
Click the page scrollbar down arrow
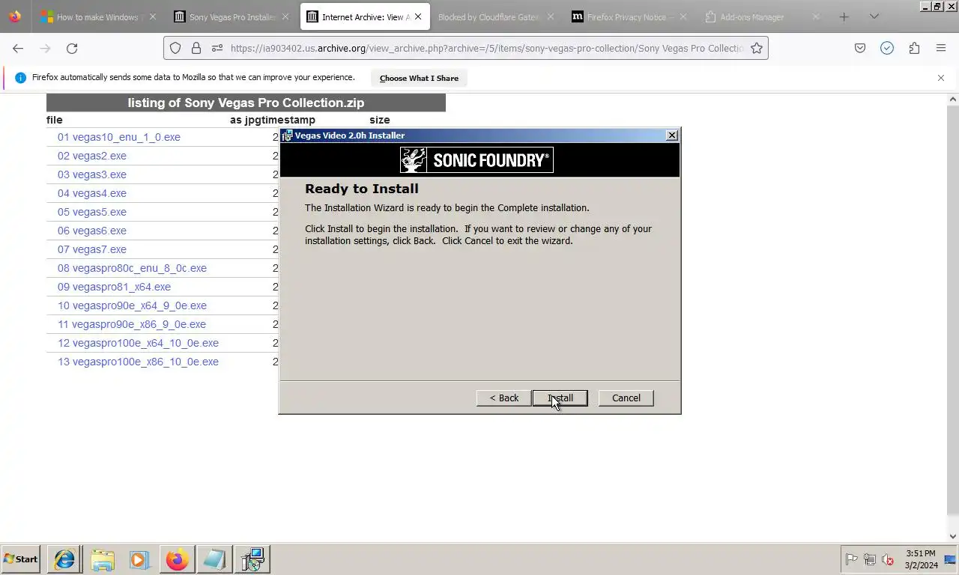tap(953, 536)
